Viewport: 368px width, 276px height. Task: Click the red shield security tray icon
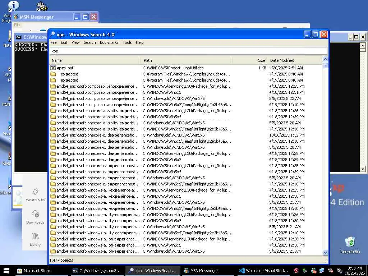[296, 271]
